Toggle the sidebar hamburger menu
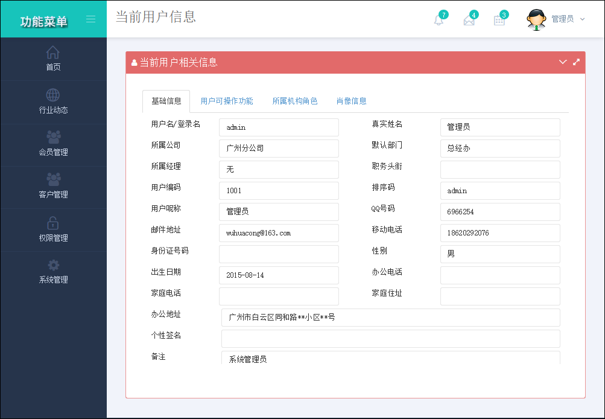Screen dimensions: 605x419 point(90,19)
